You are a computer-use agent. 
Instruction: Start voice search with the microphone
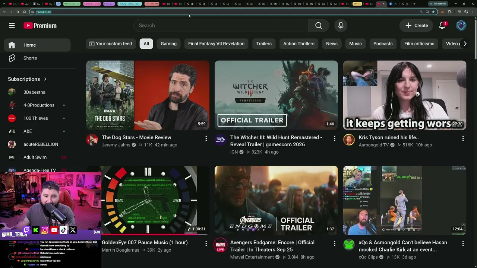click(x=341, y=25)
